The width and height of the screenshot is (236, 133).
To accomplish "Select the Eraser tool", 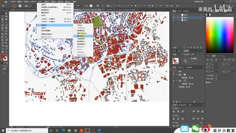I will (6, 28).
